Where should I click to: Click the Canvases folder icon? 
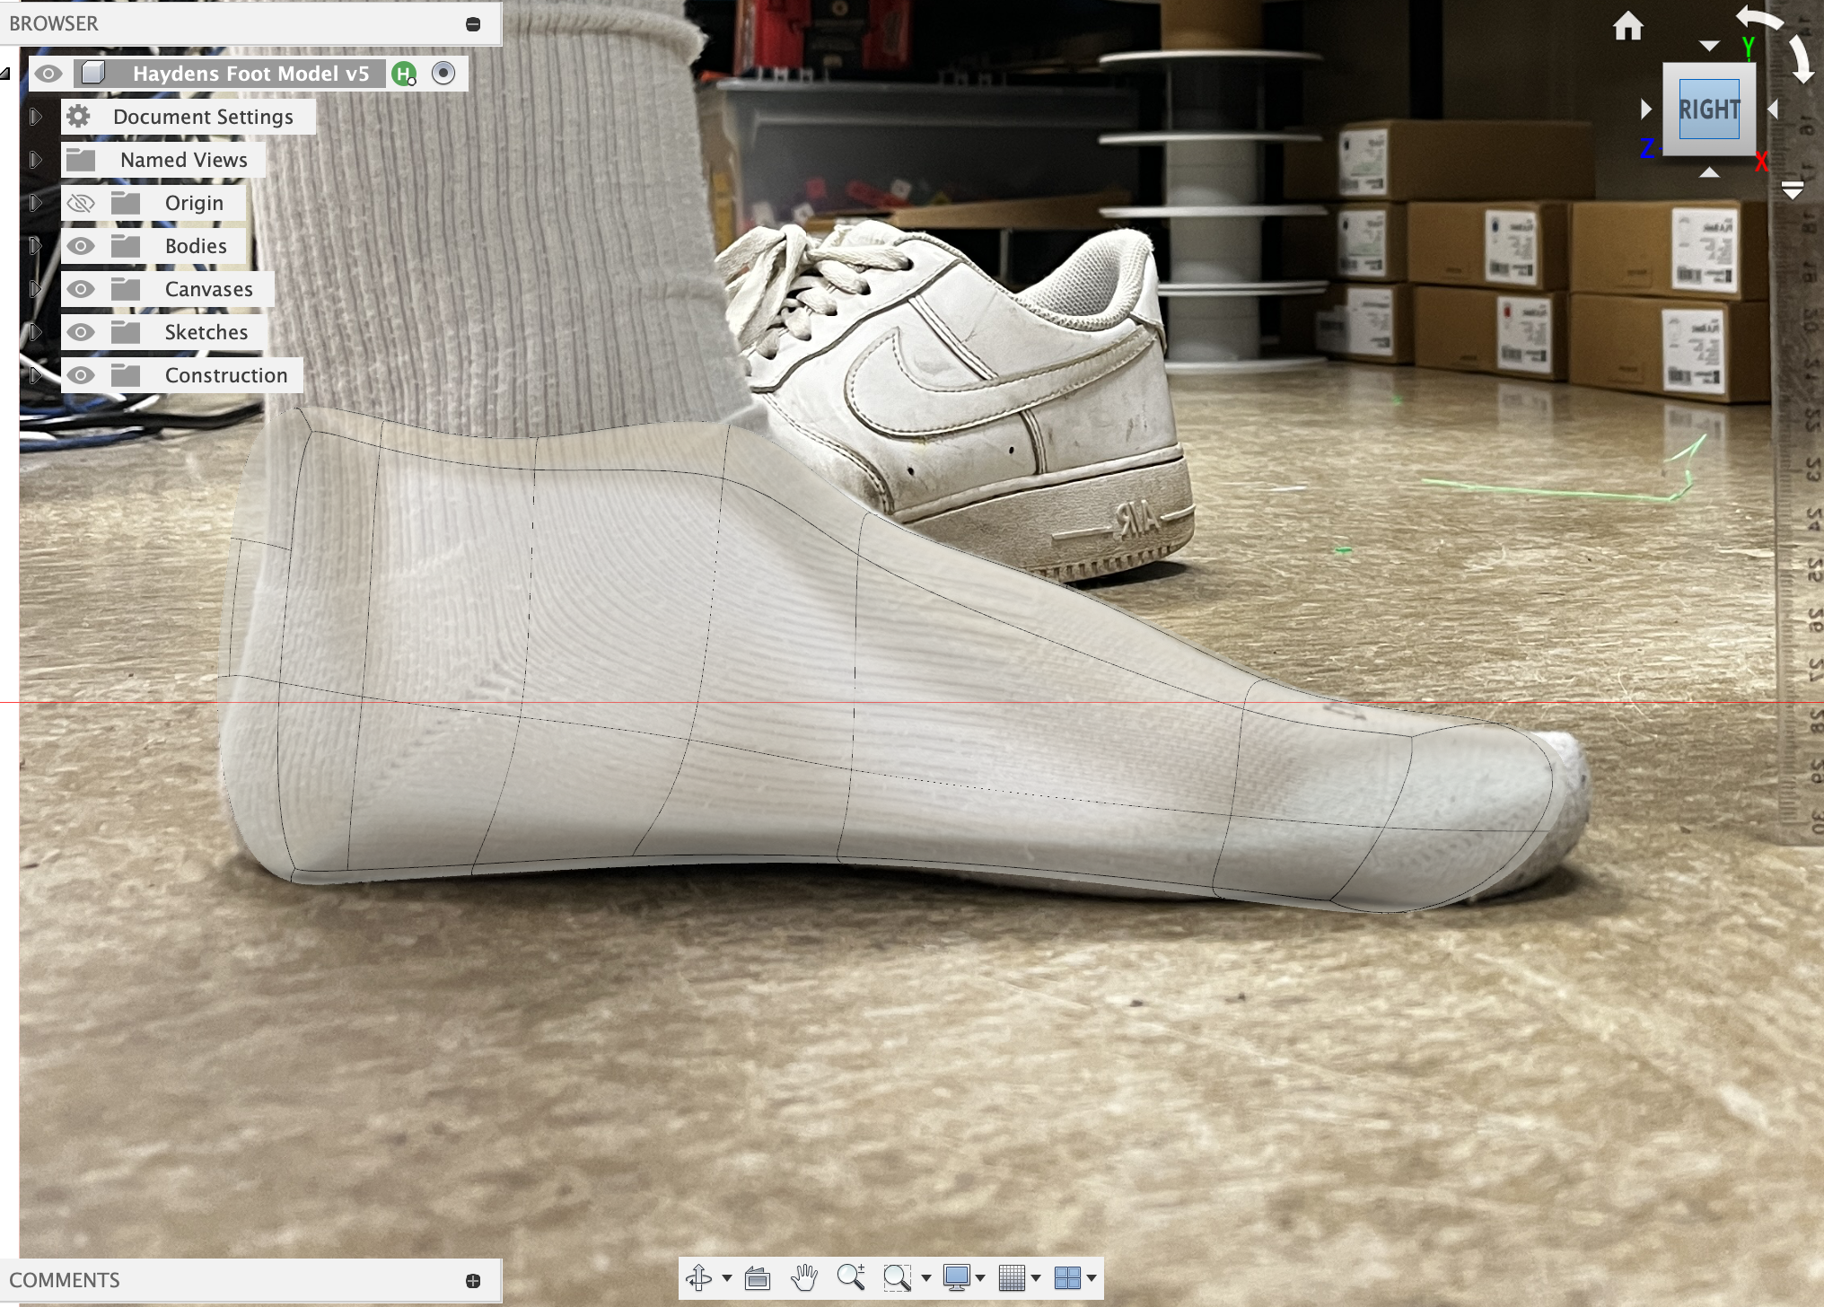(126, 289)
